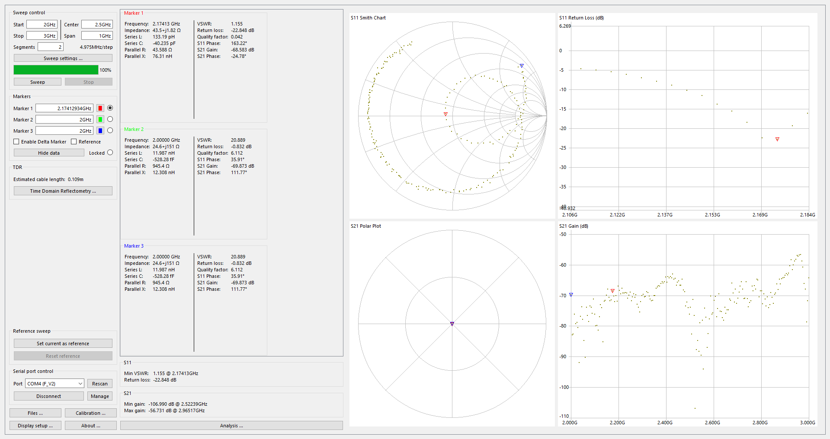Click the red marker on S21 Gain plot
This screenshot has height=439, width=830.
click(612, 291)
